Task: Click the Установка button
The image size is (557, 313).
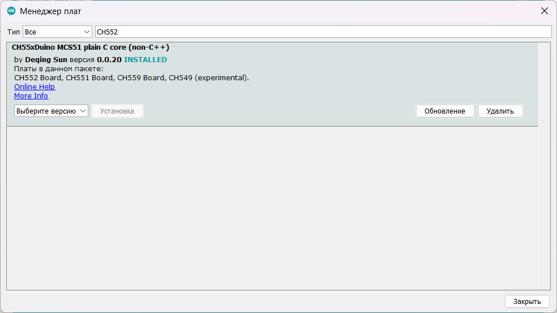Action: pyautogui.click(x=117, y=111)
